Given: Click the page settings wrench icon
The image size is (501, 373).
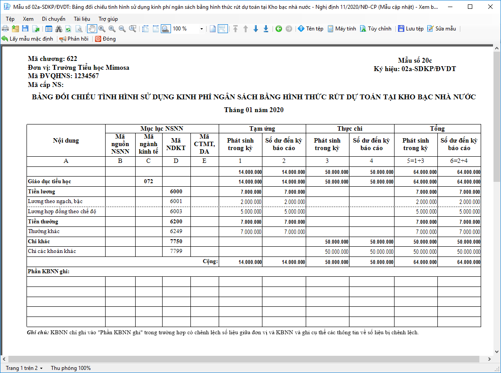Looking at the screenshot, I should coord(79,29).
